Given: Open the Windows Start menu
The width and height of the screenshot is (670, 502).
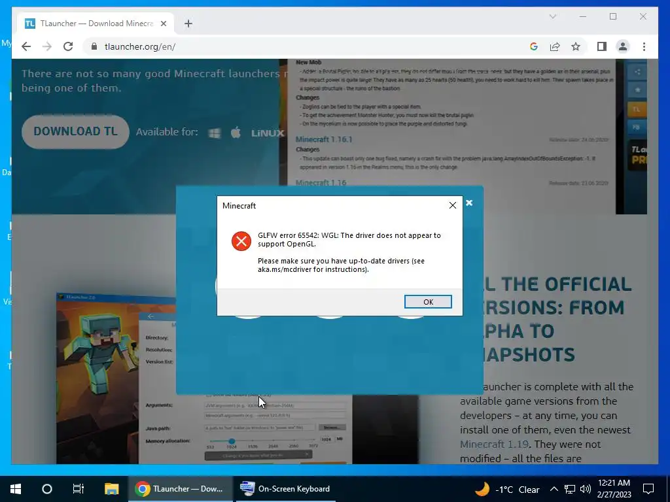Looking at the screenshot, I should pos(16,489).
